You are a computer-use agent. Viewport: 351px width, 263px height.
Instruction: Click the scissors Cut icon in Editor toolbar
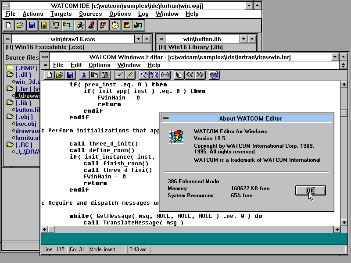click(x=84, y=75)
